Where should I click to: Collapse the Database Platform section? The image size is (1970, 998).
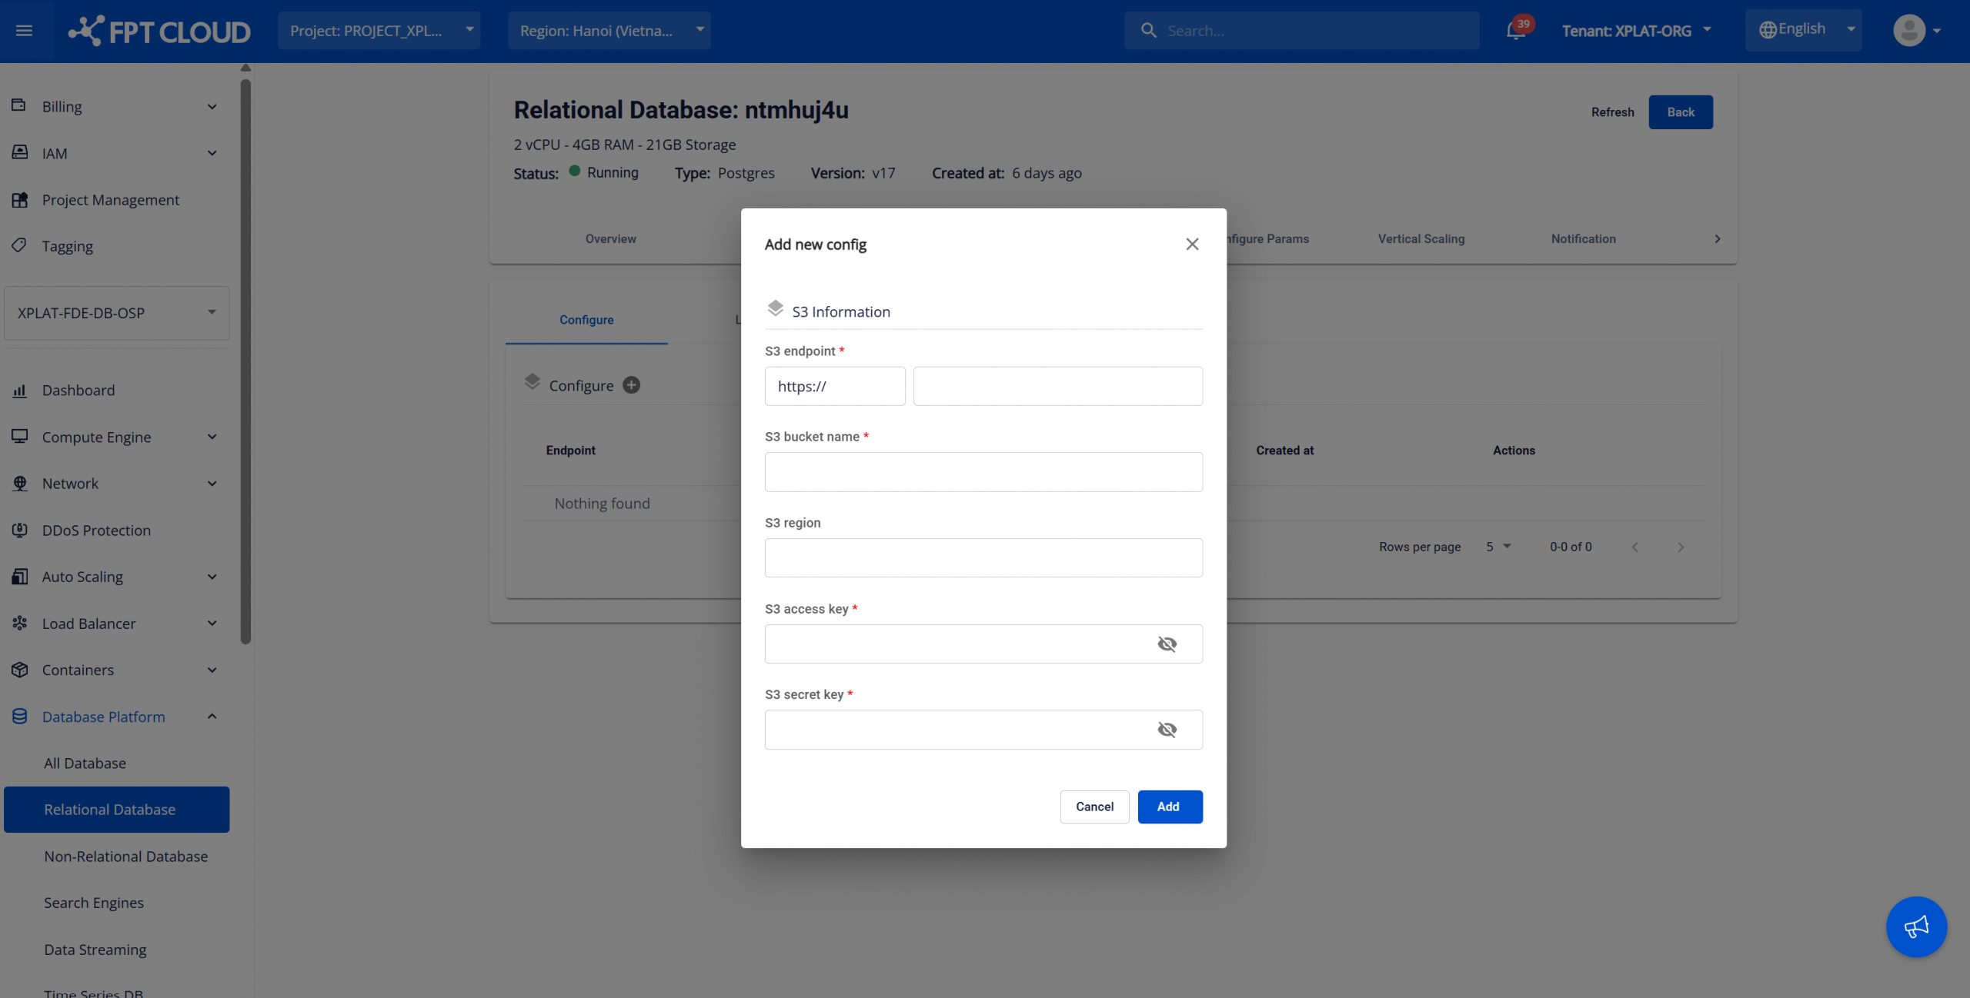tap(212, 717)
